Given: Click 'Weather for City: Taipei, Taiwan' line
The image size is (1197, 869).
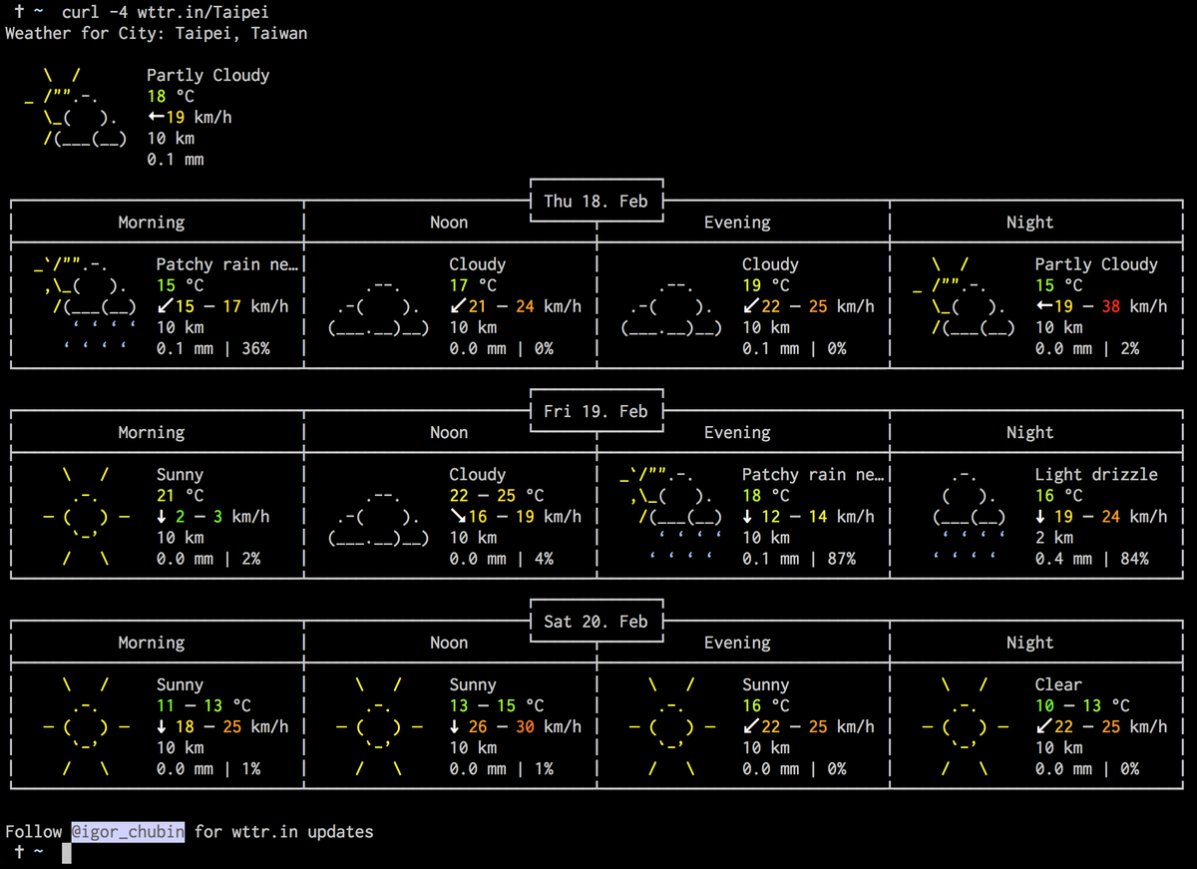Looking at the screenshot, I should pos(156,33).
